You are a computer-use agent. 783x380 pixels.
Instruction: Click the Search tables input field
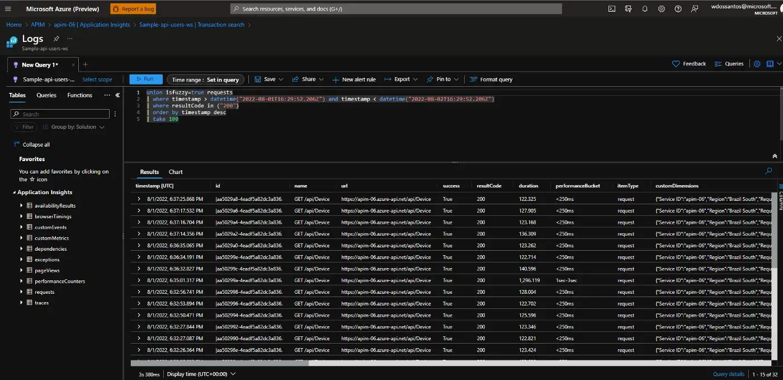(x=60, y=114)
